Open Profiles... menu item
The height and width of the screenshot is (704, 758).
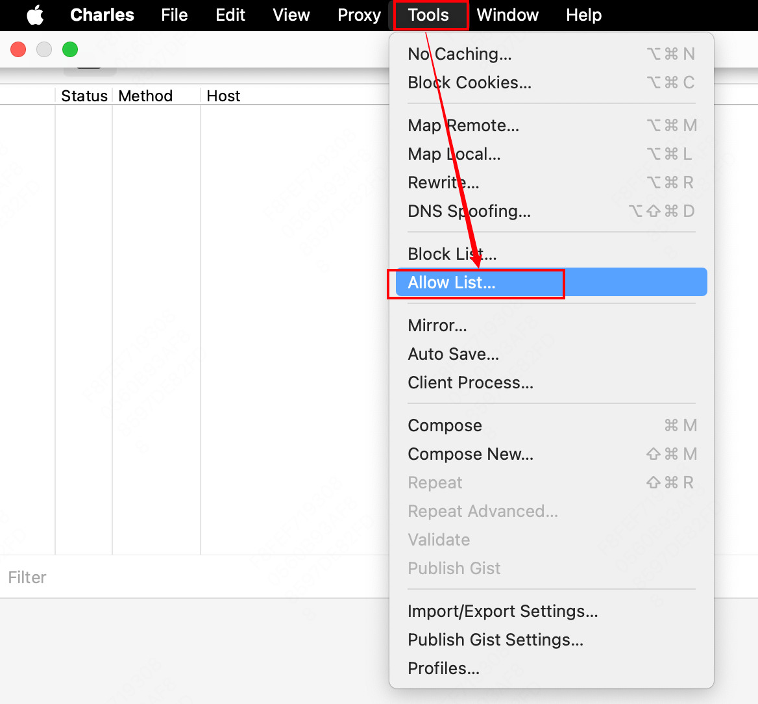pyautogui.click(x=551, y=668)
